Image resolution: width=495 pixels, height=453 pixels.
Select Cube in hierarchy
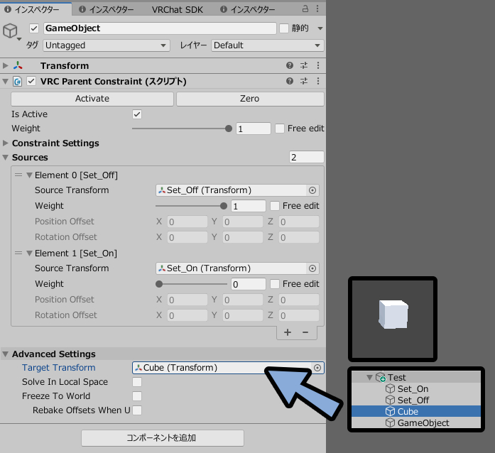[416, 411]
